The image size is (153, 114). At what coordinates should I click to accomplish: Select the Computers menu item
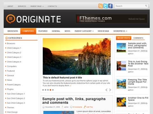pos(28,31)
